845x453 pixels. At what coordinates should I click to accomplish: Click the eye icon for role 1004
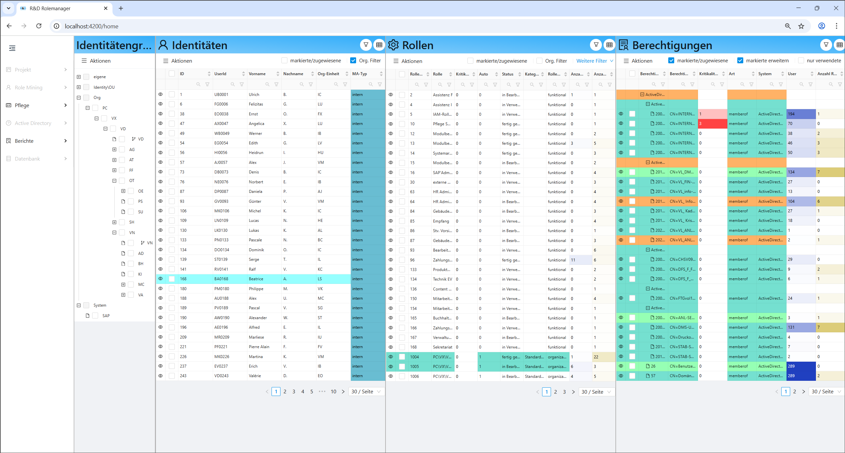coord(391,357)
